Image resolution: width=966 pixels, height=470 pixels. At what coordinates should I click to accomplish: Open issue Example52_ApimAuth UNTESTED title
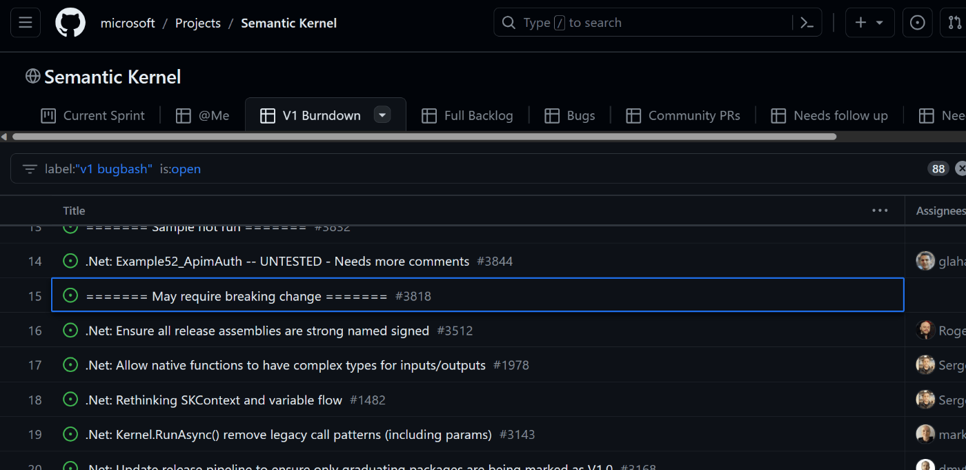pos(277,262)
